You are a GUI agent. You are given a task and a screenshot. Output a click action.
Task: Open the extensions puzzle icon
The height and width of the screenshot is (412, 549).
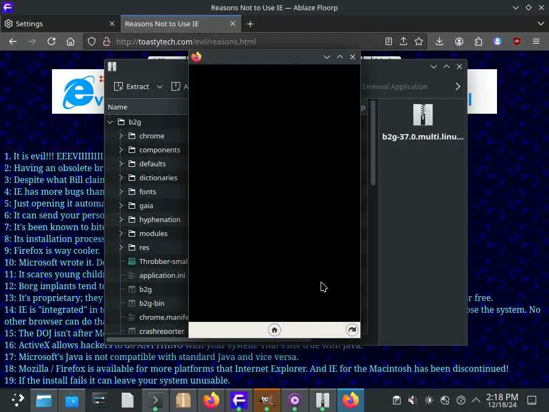click(x=478, y=42)
